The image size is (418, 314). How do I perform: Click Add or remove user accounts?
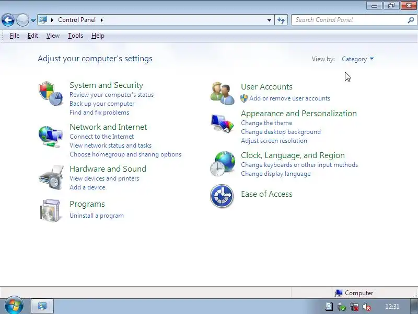[x=289, y=98]
